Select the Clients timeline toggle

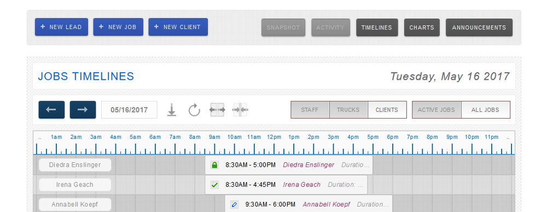(x=387, y=110)
